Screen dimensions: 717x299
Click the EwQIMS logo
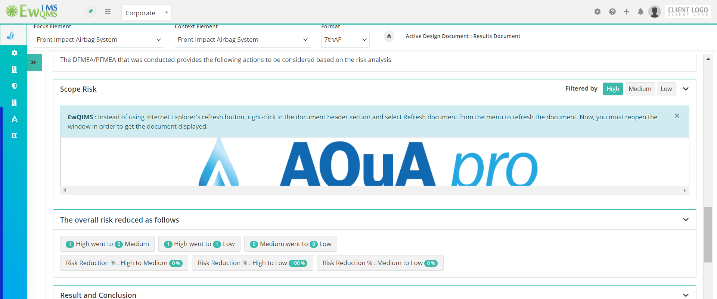(32, 12)
